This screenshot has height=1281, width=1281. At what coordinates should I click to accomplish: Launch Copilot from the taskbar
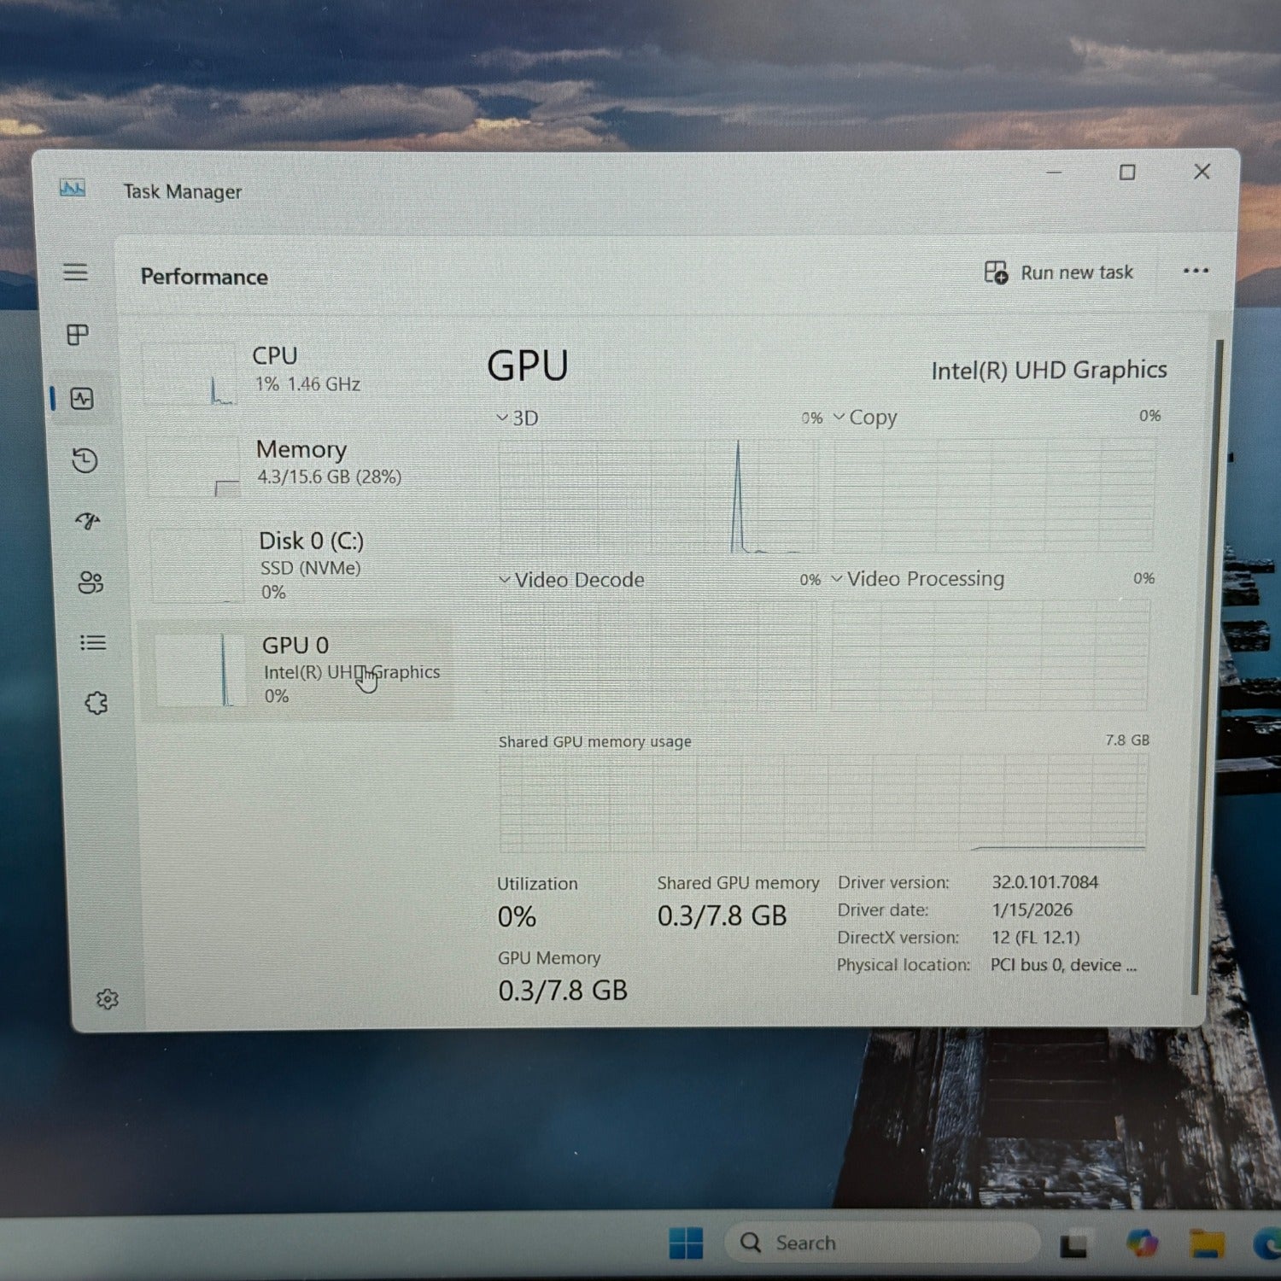click(1142, 1243)
